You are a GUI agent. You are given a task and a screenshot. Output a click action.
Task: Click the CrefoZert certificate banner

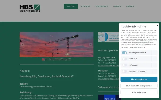coord(108,37)
